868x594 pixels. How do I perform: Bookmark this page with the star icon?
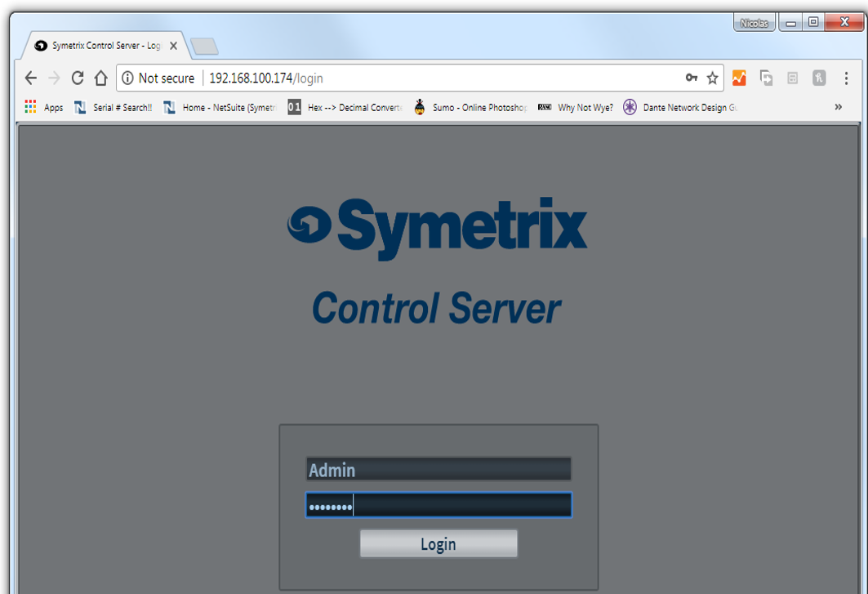click(713, 78)
